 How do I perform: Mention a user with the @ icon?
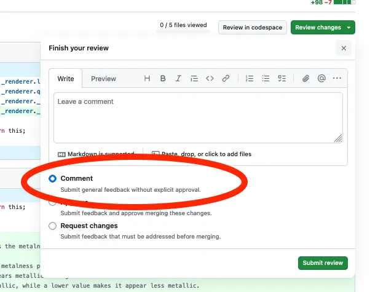pyautogui.click(x=321, y=79)
